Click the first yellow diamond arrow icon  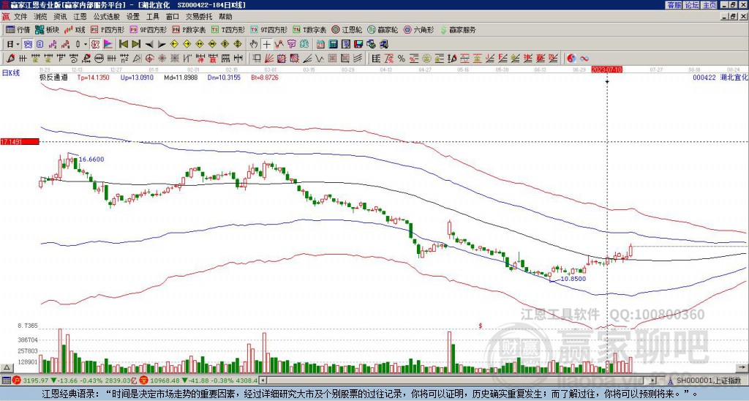174,45
